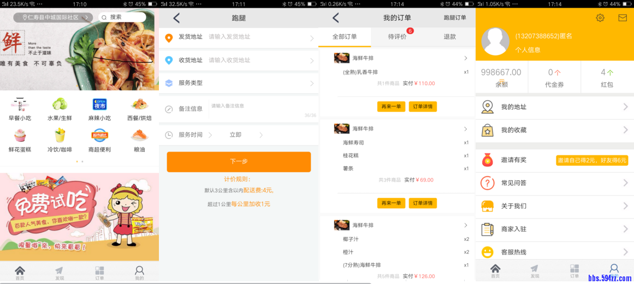Image resolution: width=634 pixels, height=284 pixels.
Task: Switch to the 待评价 tab
Action: (397, 37)
